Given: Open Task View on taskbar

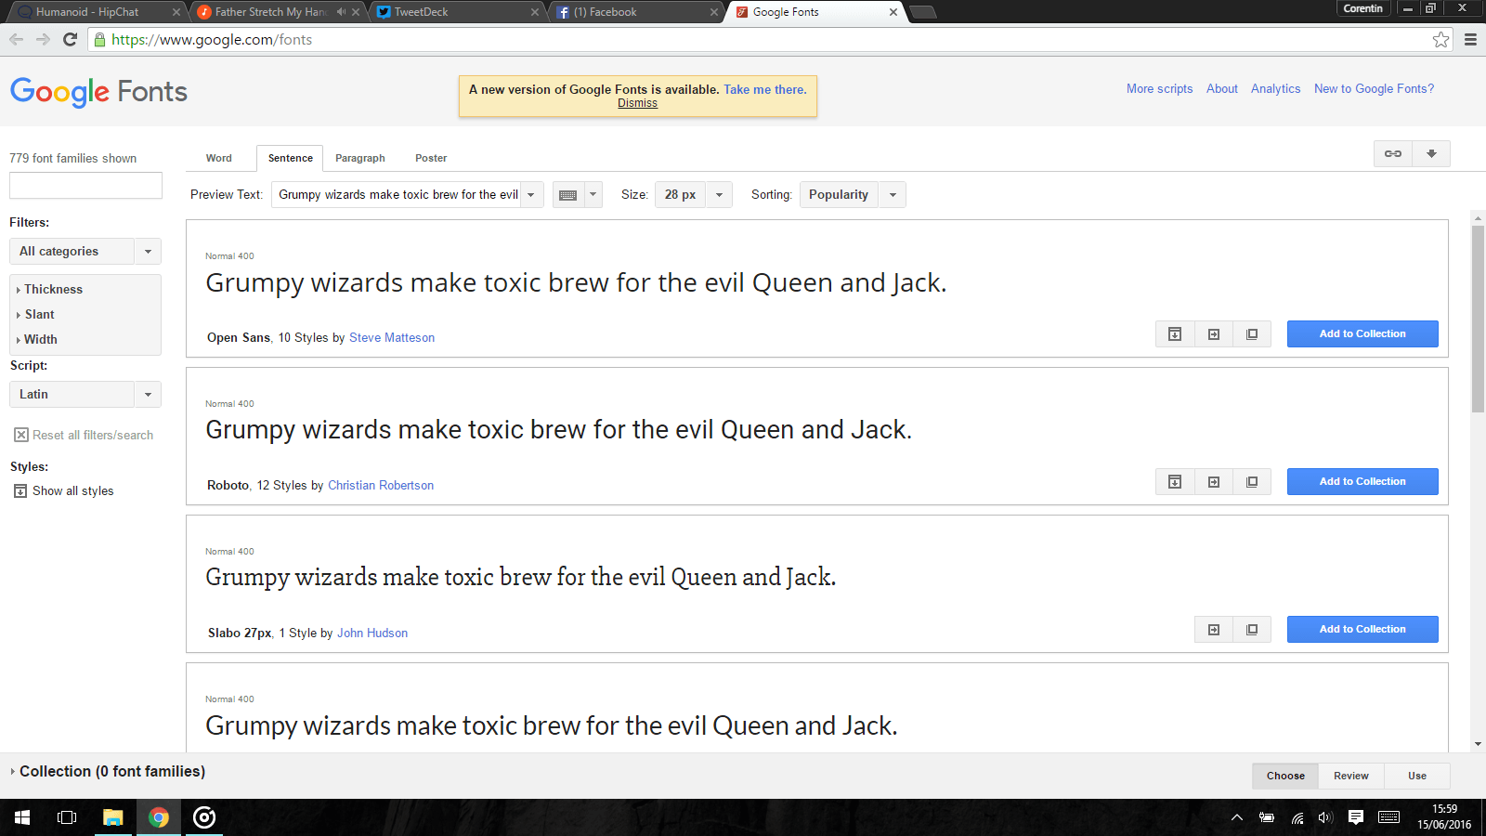Looking at the screenshot, I should point(67,817).
